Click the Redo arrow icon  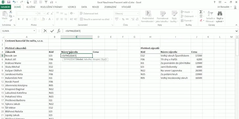pyautogui.click(x=21, y=2)
